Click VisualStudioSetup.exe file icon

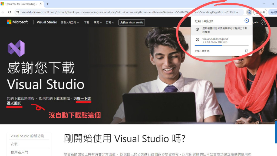click(197, 40)
